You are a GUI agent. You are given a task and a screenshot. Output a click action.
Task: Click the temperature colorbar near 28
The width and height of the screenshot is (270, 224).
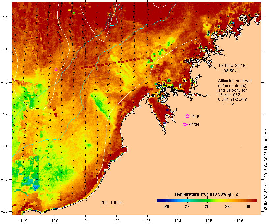pos(207,200)
